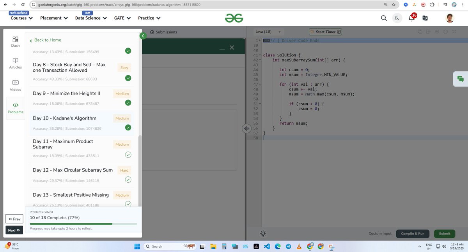Open the Articles sidebar icon
Screen dimensions: 468x252
(16, 63)
